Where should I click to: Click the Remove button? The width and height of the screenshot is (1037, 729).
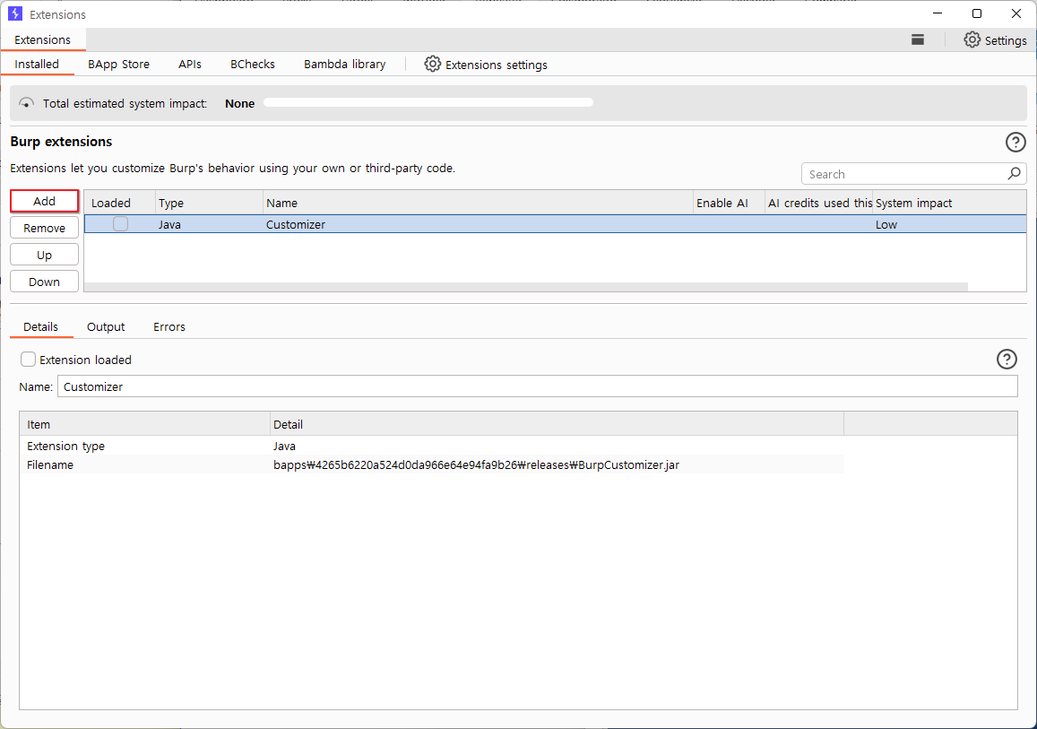point(44,228)
